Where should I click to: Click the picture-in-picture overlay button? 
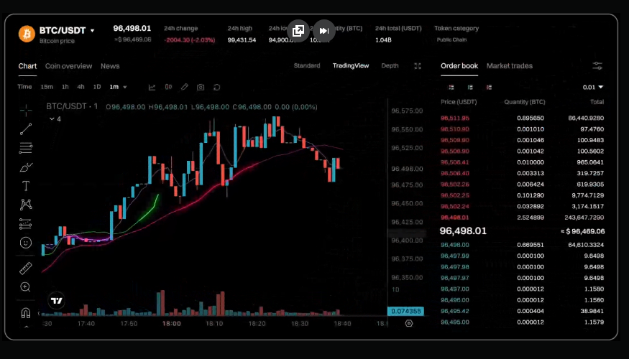(x=298, y=31)
